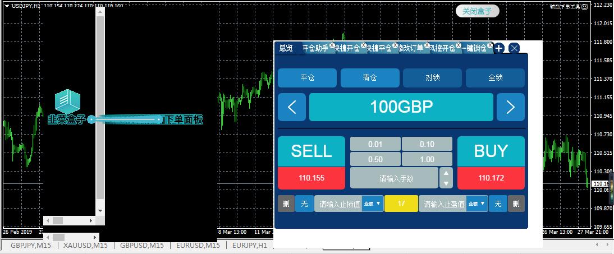The image size is (614, 254).
Task: Close the 修改订单 tab with its X icon
Action: tap(427, 45)
